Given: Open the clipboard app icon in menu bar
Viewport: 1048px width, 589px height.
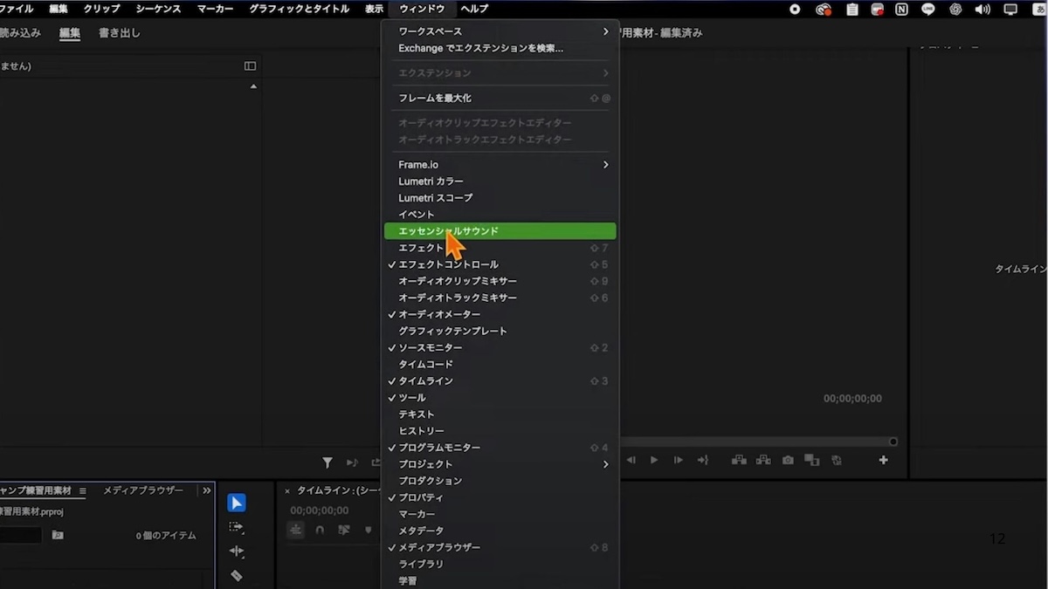Looking at the screenshot, I should [851, 10].
